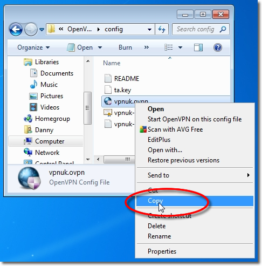The image size is (262, 266).
Task: Choose Copy from the context menu
Action: 195,201
